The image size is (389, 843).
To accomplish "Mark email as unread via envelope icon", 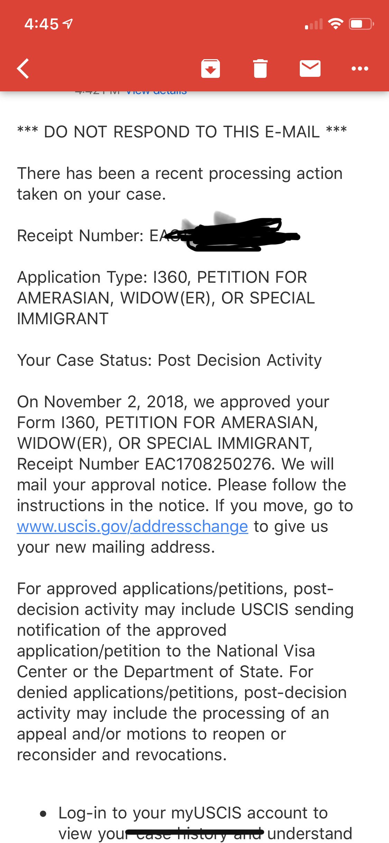I will (x=310, y=69).
